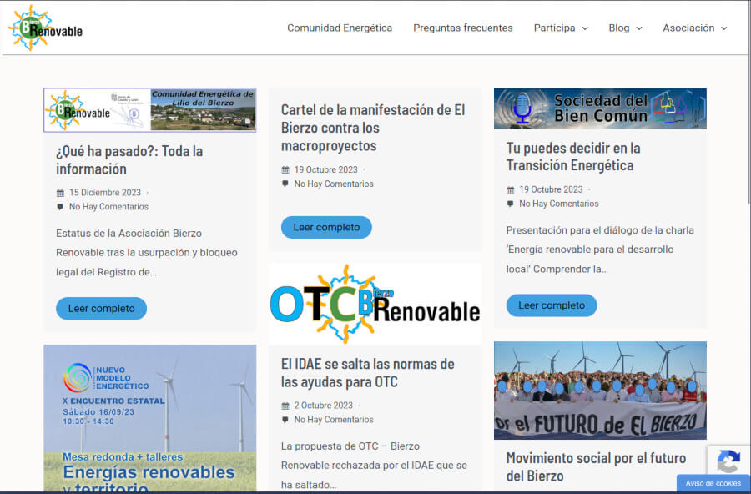Screen dimensions: 751x494
Task: Open article El IDAE se salta las normas
Action: (x=367, y=373)
